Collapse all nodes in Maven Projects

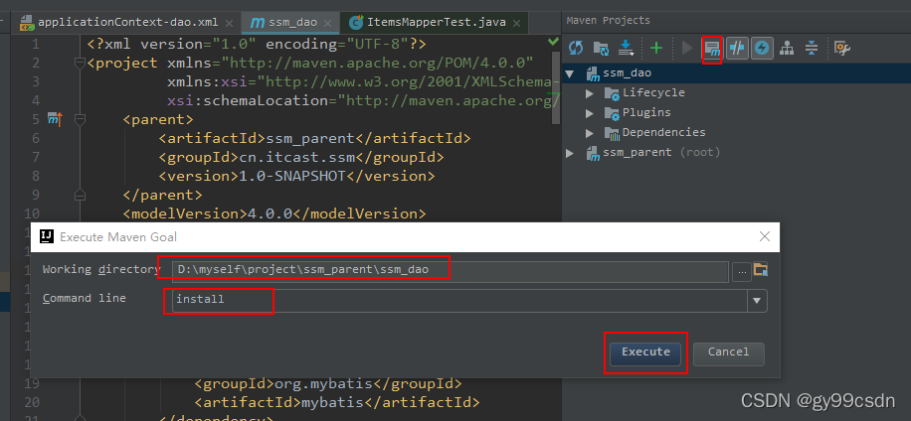click(x=812, y=48)
